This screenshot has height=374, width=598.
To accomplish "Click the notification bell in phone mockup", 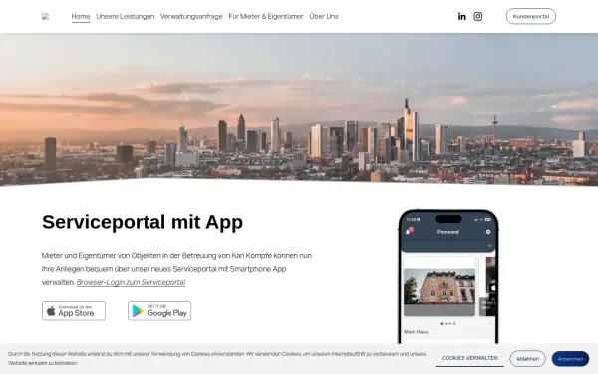I will coord(409,231).
